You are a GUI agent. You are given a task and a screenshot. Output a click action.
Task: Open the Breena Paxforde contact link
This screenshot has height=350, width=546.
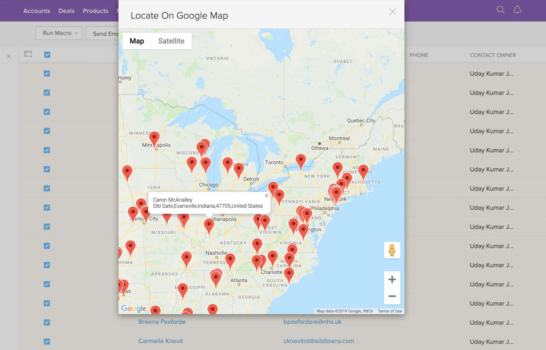(x=162, y=322)
